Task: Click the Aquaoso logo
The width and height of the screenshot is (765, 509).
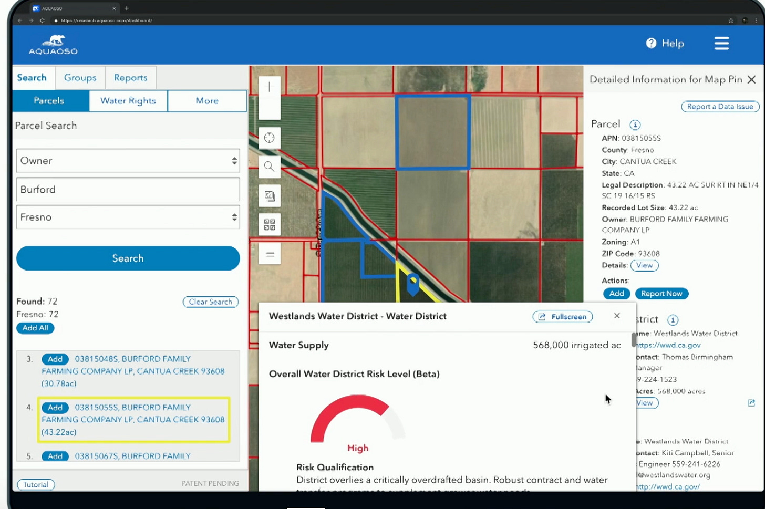Action: click(53, 45)
